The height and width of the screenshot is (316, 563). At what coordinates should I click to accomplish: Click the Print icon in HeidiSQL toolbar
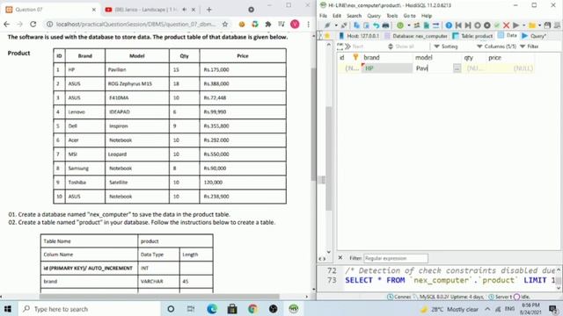pos(385,25)
